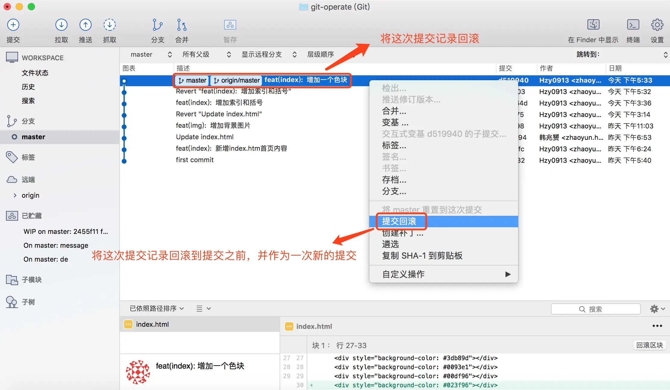The width and height of the screenshot is (670, 390).
Task: Click the 提交 (Commit) toolbar icon
Action: [13, 25]
